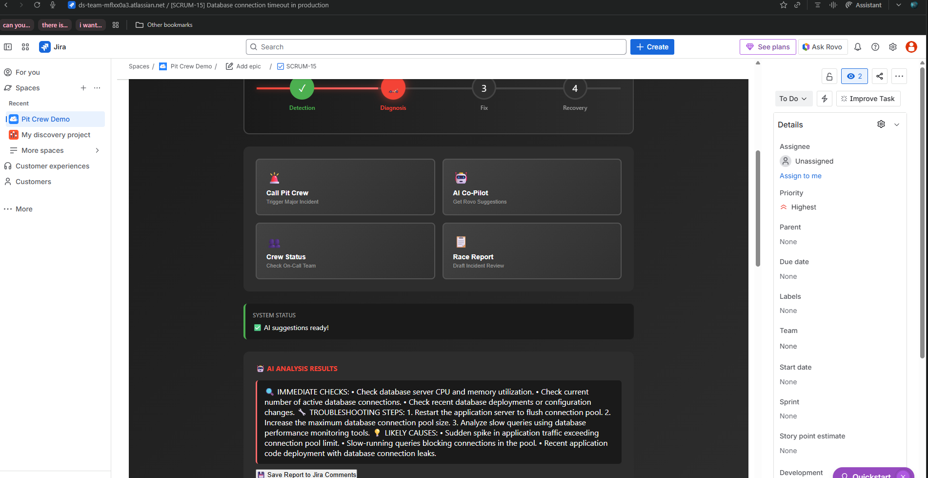This screenshot has height=478, width=928.
Task: Open the Other bookmarks folder
Action: pos(164,25)
